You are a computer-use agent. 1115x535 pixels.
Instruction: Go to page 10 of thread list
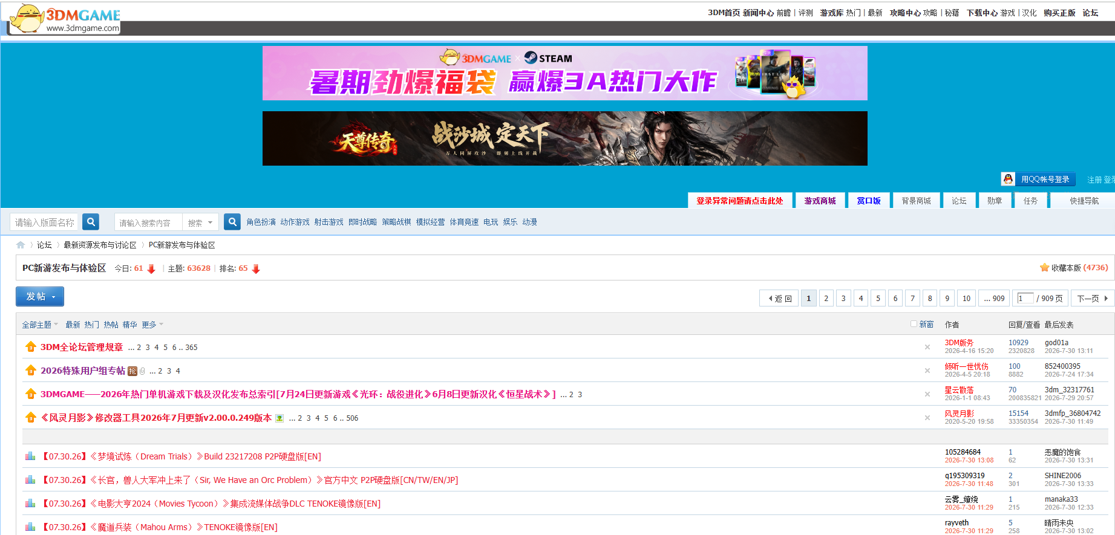coord(966,298)
